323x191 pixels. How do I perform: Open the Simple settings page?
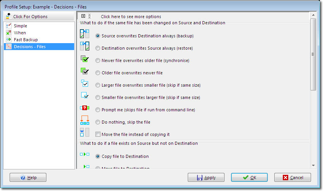coord(39,26)
